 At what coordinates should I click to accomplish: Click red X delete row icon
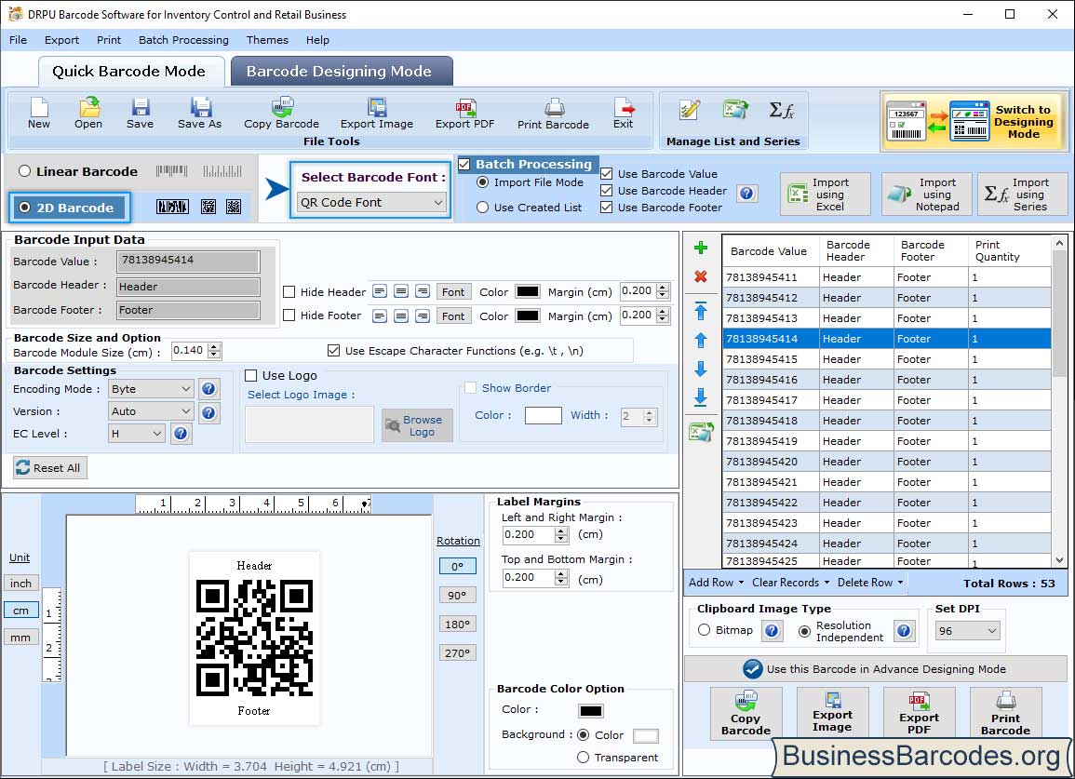click(x=701, y=276)
